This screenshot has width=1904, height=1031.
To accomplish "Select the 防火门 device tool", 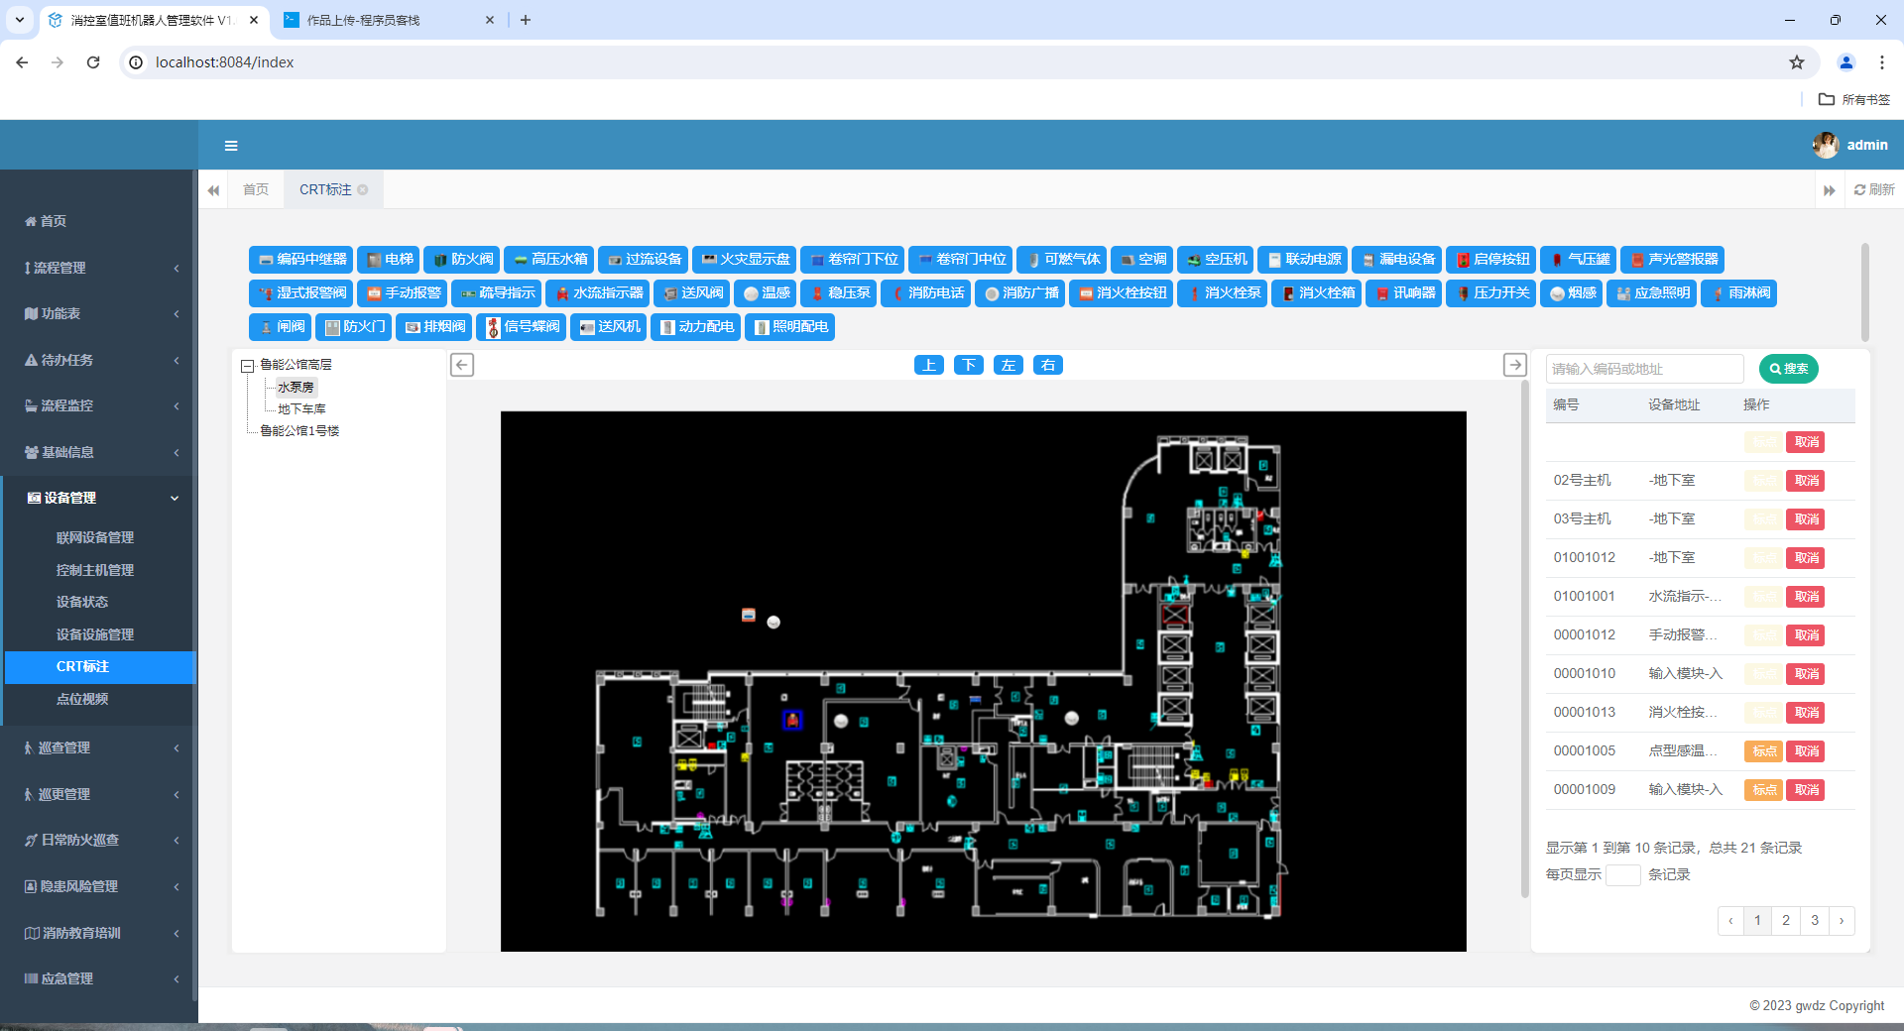I will tap(354, 326).
